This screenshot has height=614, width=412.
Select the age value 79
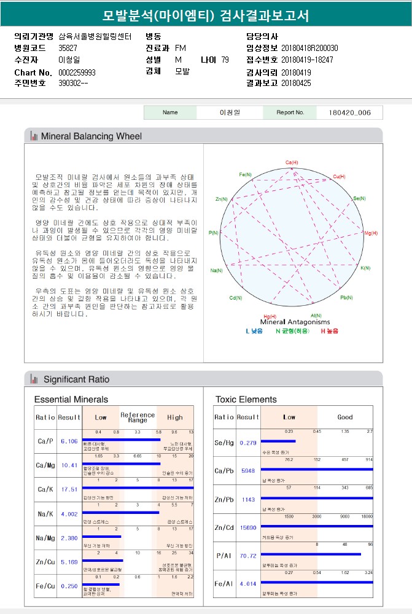coord(225,60)
